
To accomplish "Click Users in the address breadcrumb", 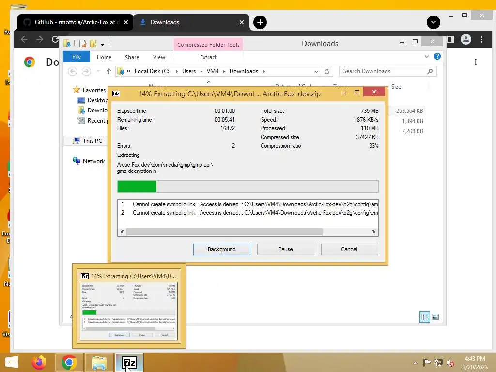I will (189, 71).
